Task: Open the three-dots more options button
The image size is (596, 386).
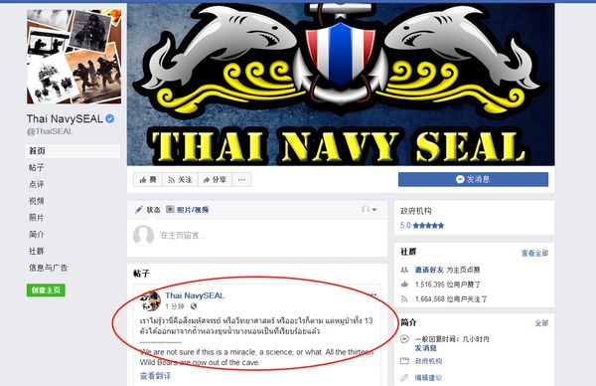Action: pos(241,180)
